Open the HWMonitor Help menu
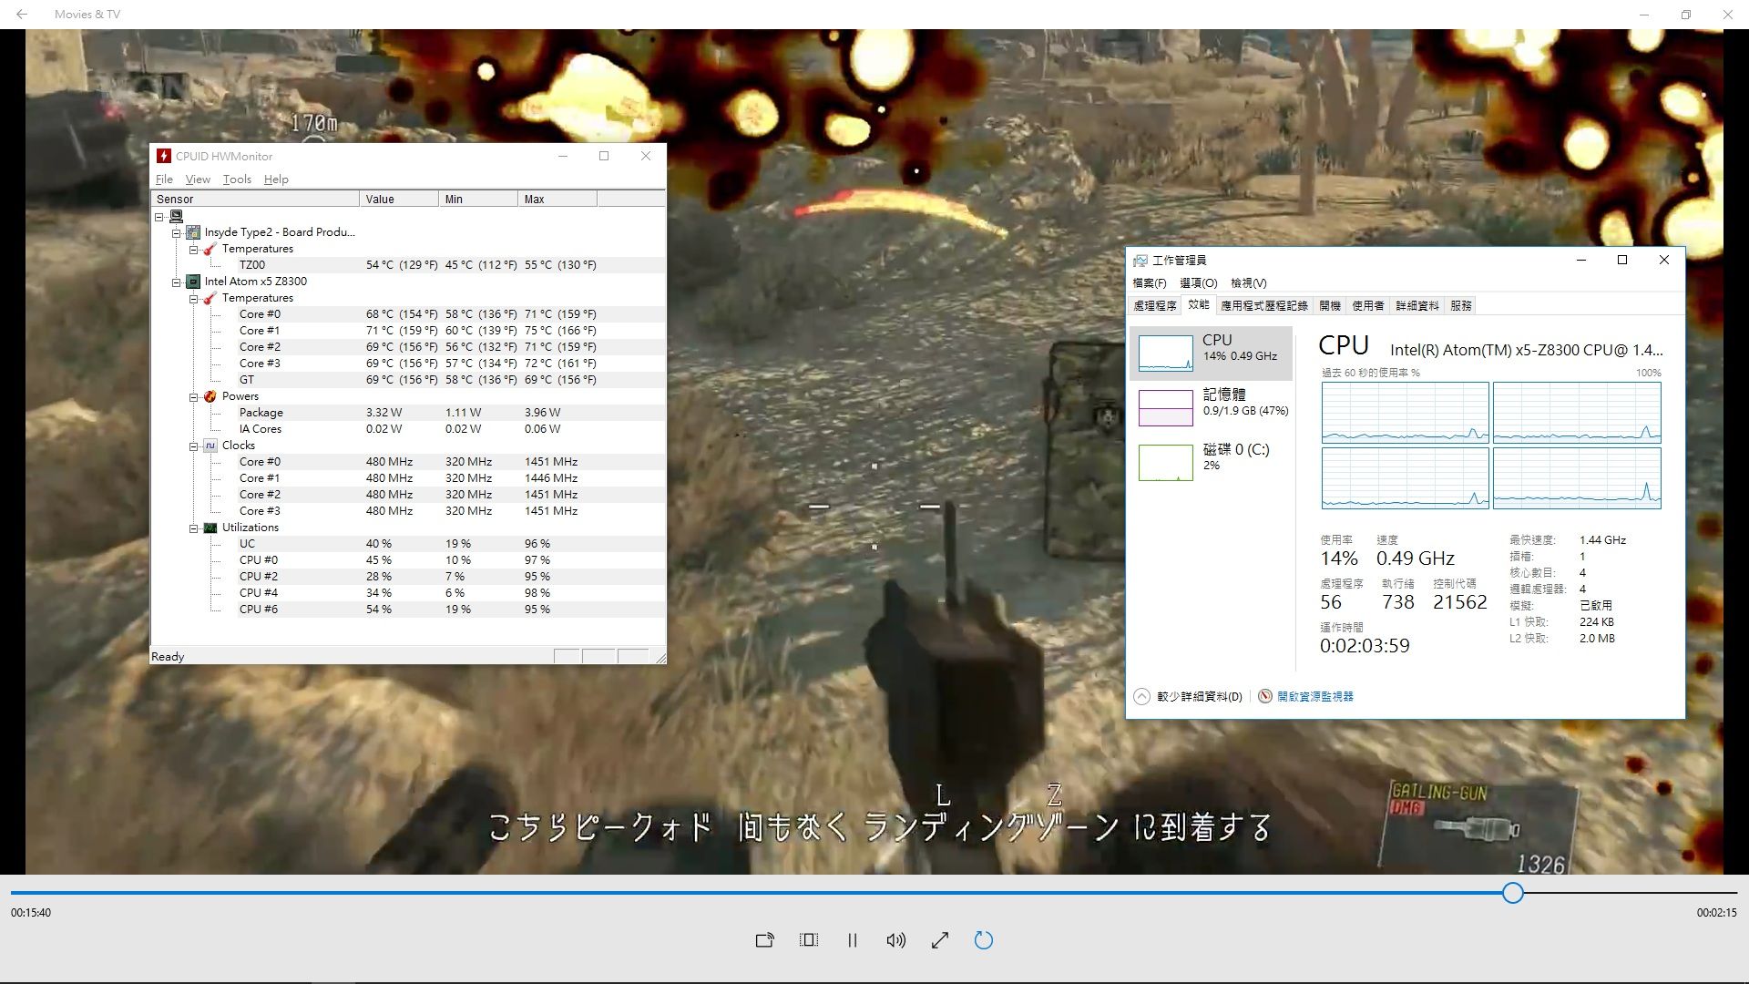This screenshot has height=984, width=1749. (x=276, y=179)
